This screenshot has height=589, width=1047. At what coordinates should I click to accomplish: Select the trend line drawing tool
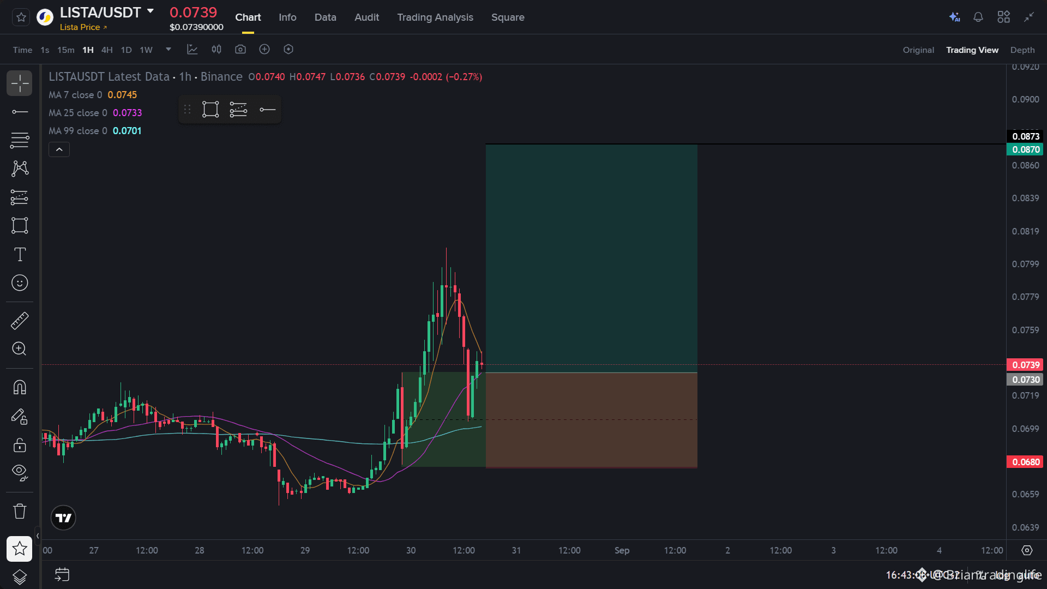click(x=20, y=112)
